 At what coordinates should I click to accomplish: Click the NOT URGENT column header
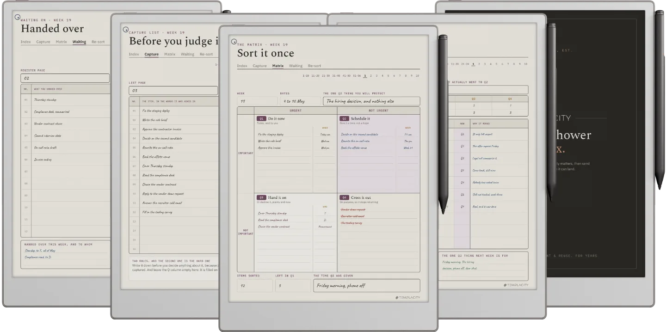pos(378,111)
